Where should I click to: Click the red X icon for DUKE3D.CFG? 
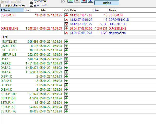point(66,24)
